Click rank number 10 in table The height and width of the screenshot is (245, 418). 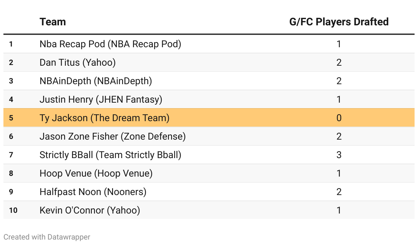[13, 210]
